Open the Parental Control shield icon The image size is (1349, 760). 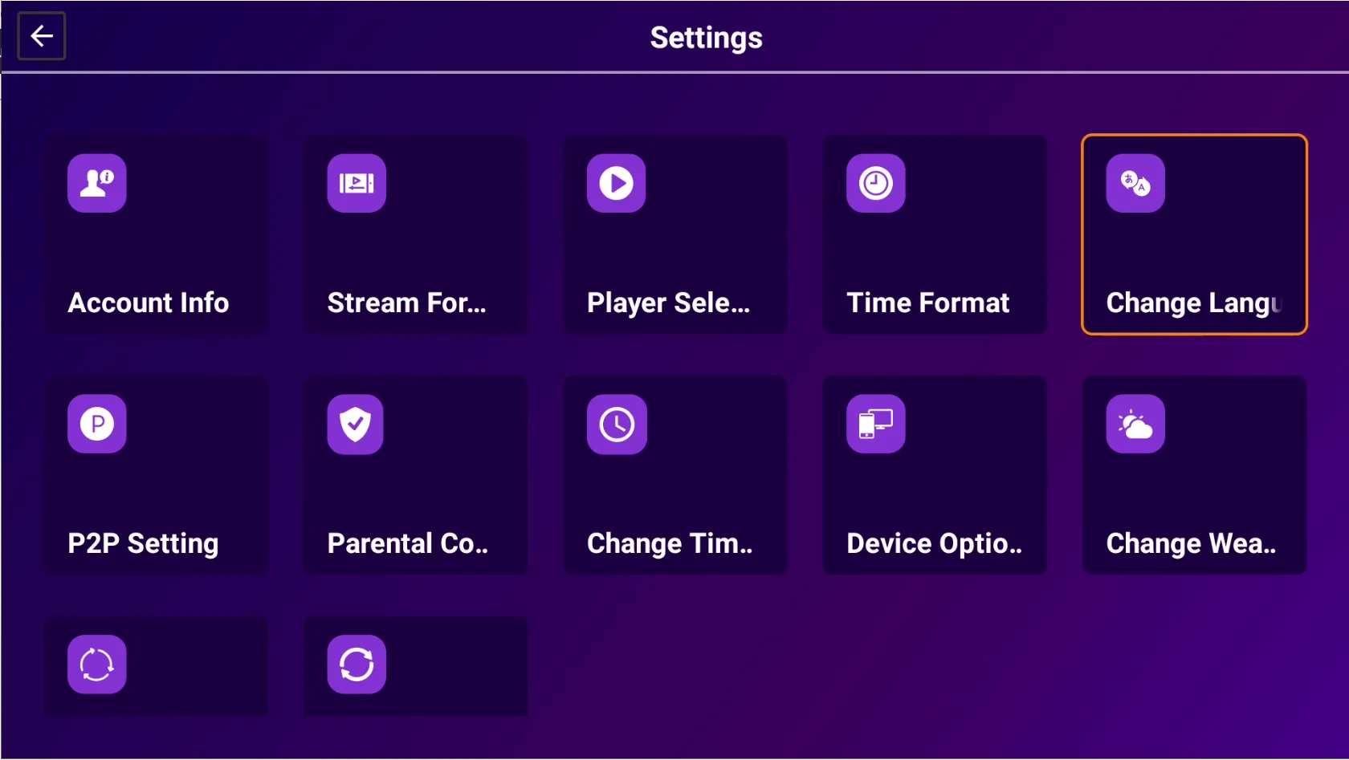pyautogui.click(x=357, y=424)
